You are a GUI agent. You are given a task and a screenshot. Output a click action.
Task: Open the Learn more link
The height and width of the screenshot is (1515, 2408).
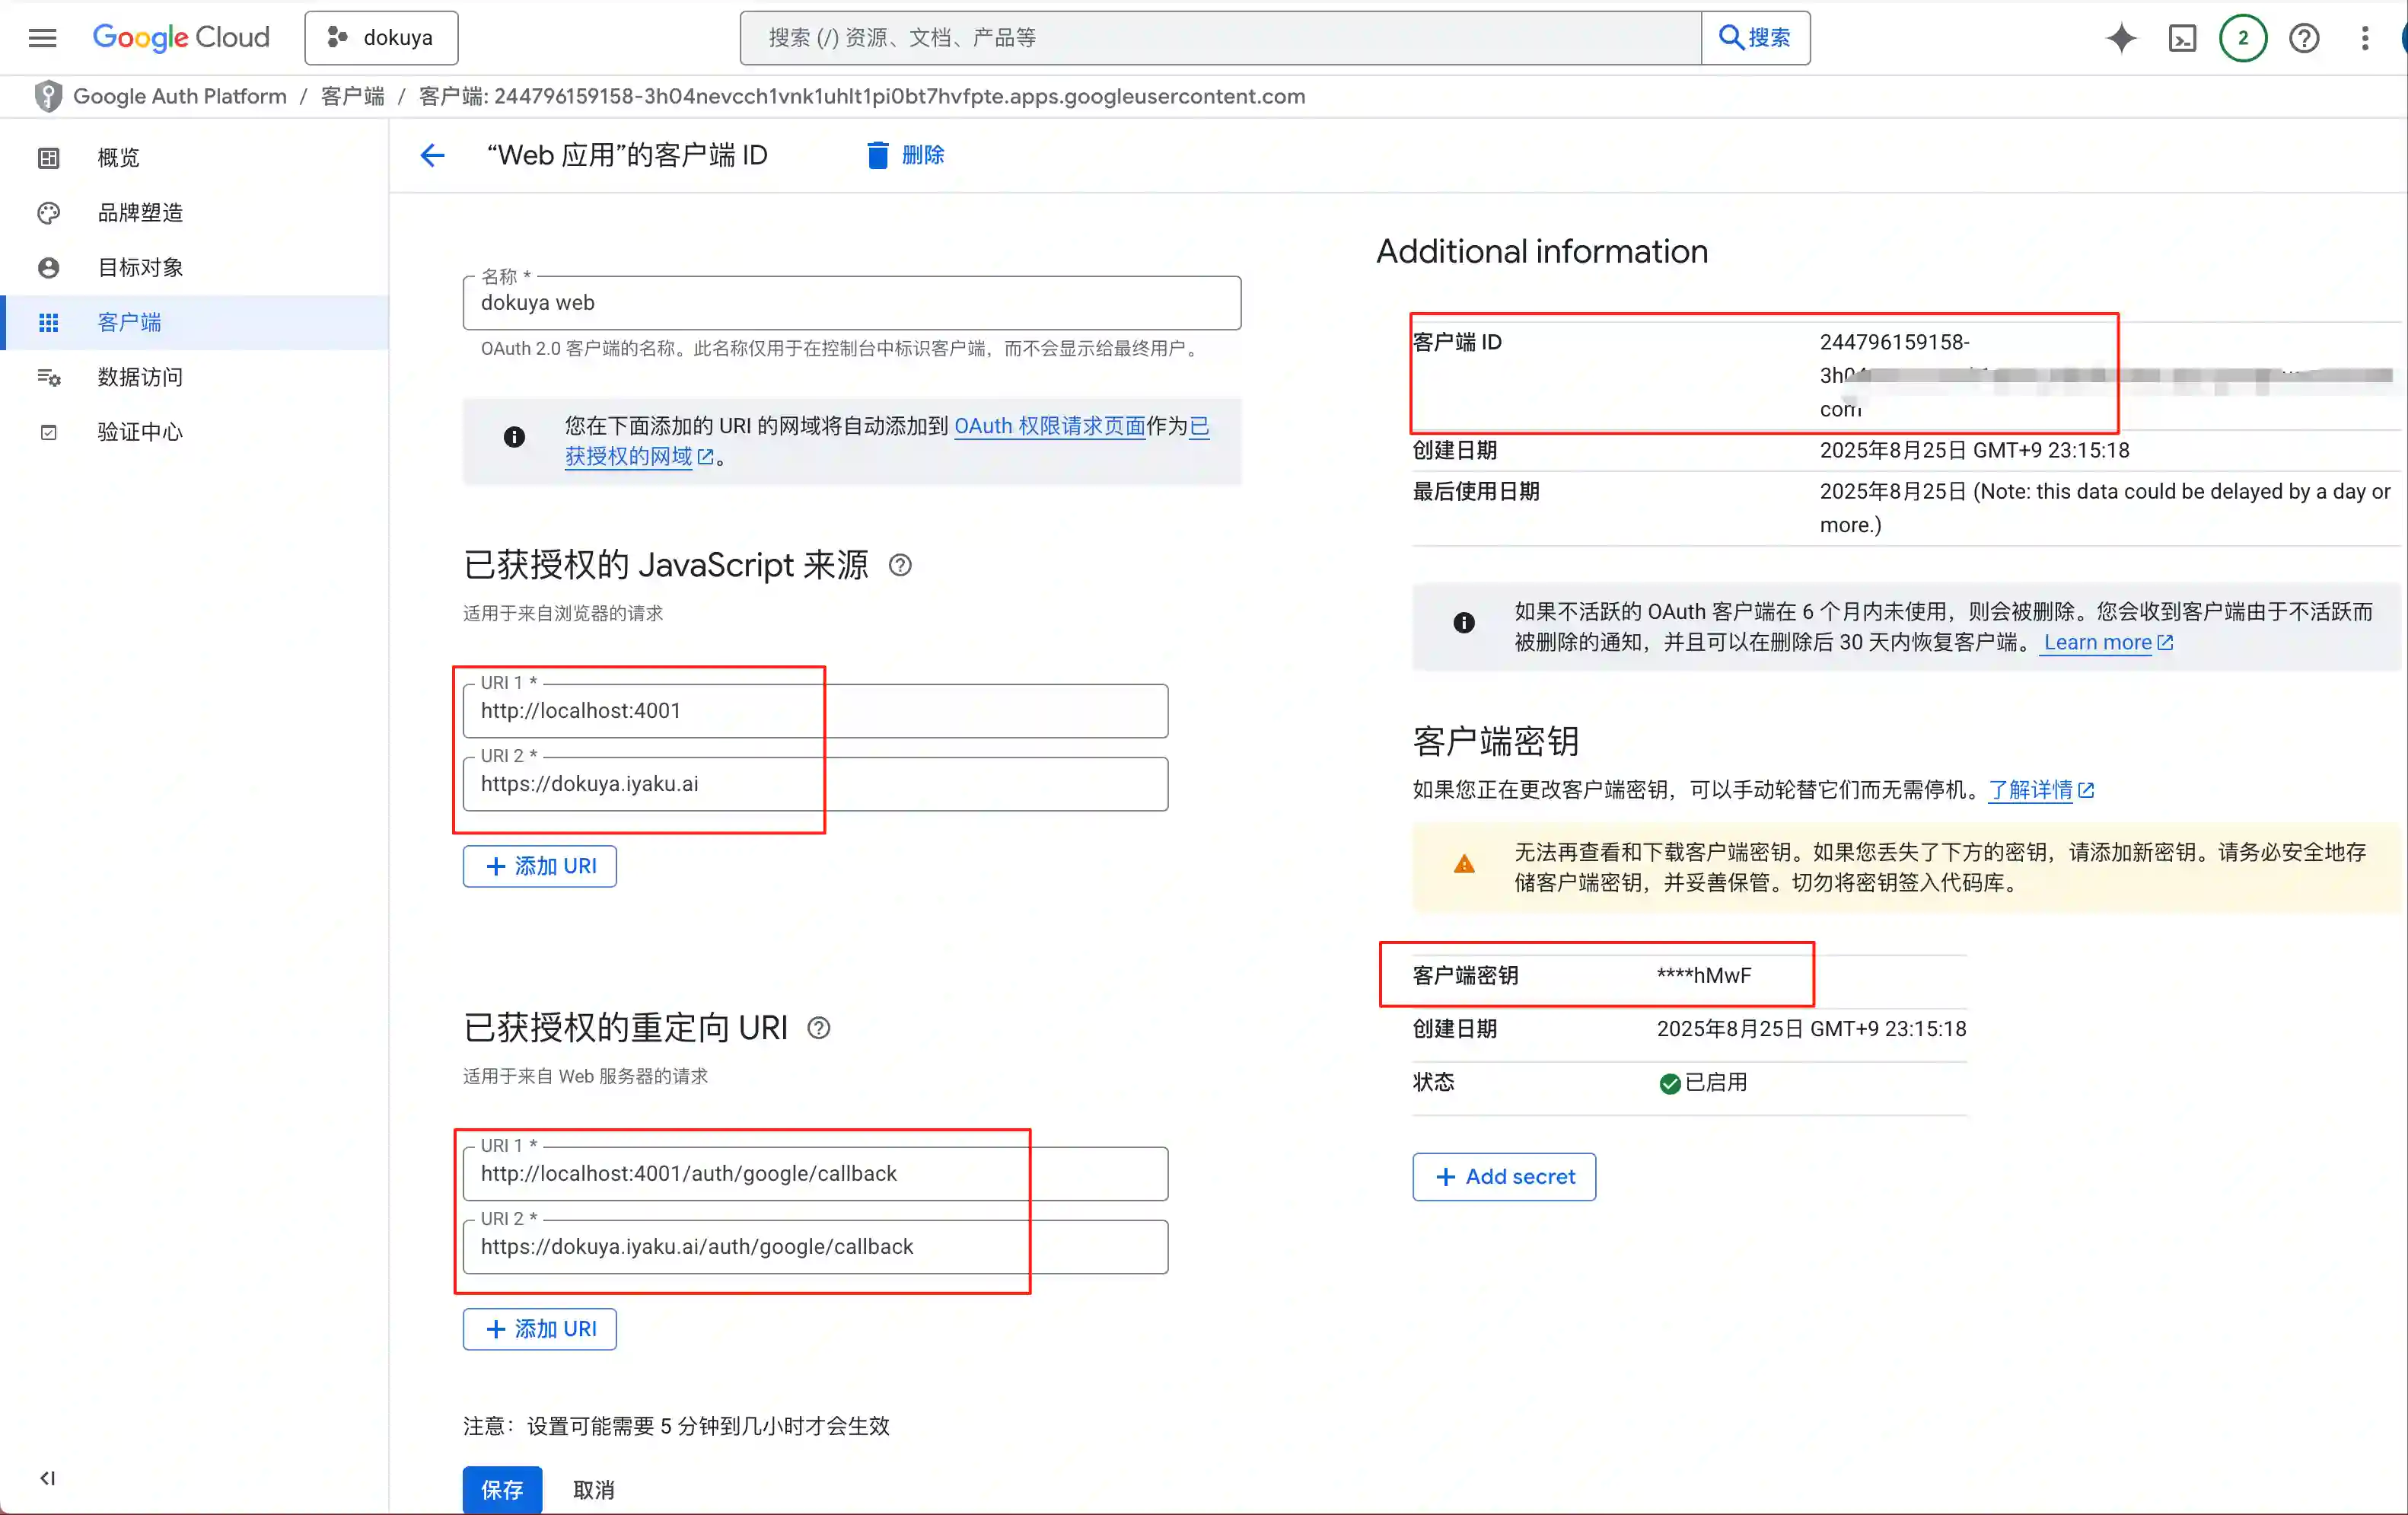click(2097, 642)
